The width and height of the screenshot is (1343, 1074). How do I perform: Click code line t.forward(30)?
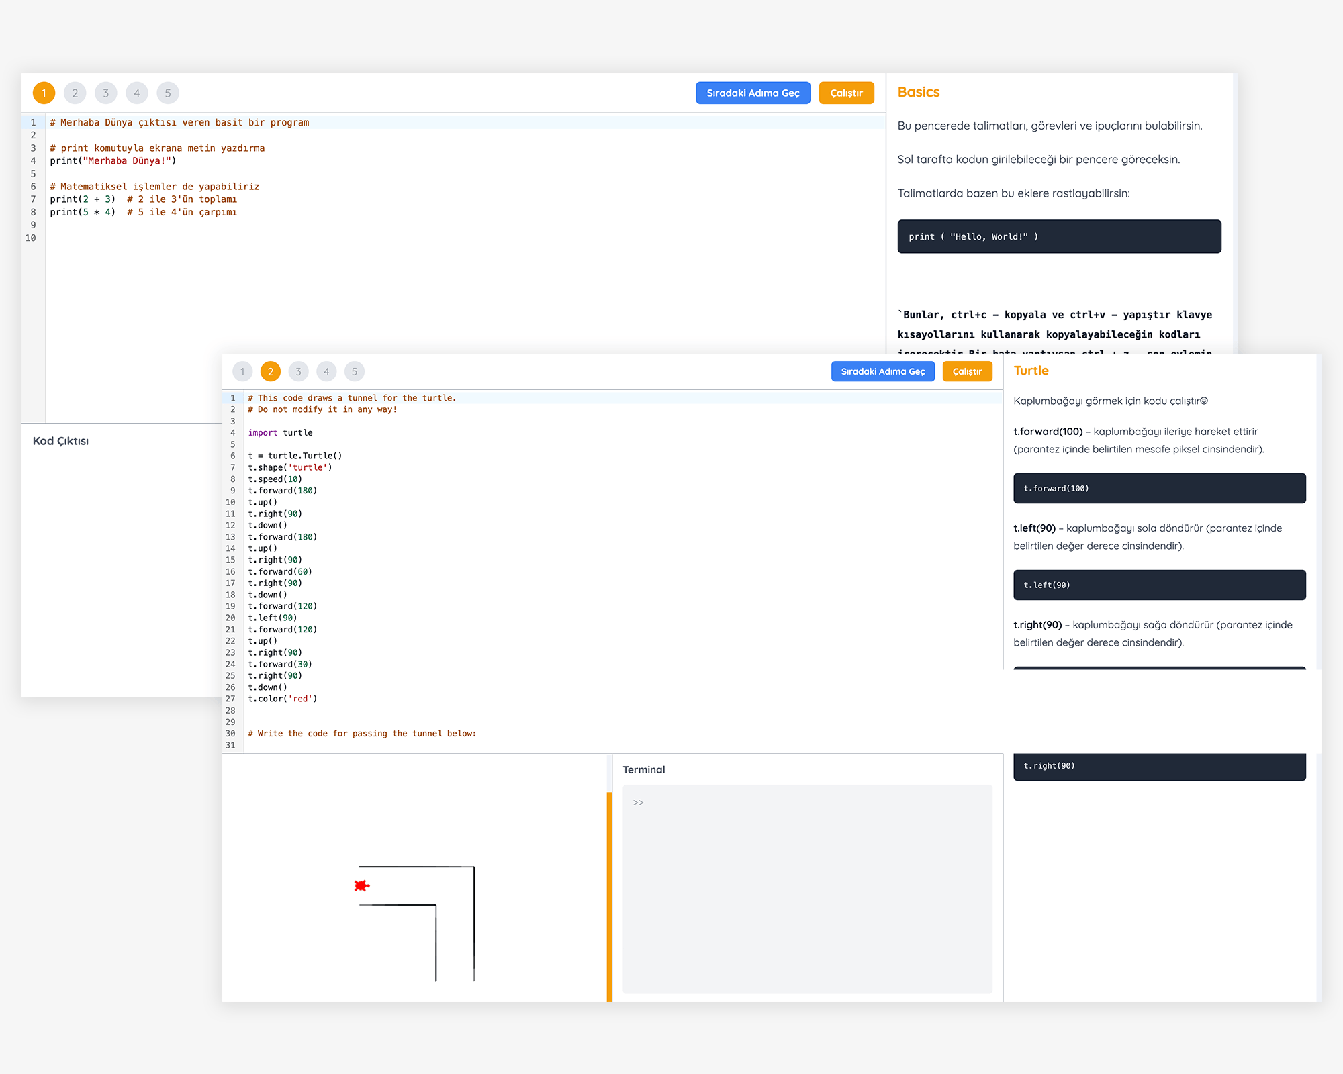coord(280,665)
